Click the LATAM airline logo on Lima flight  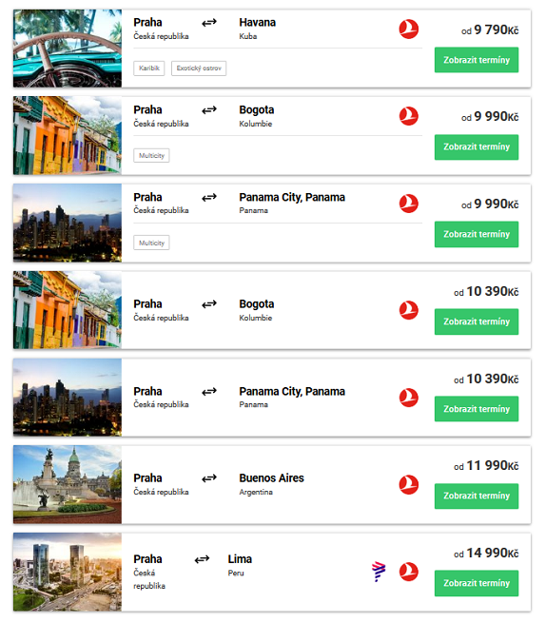[x=379, y=572]
